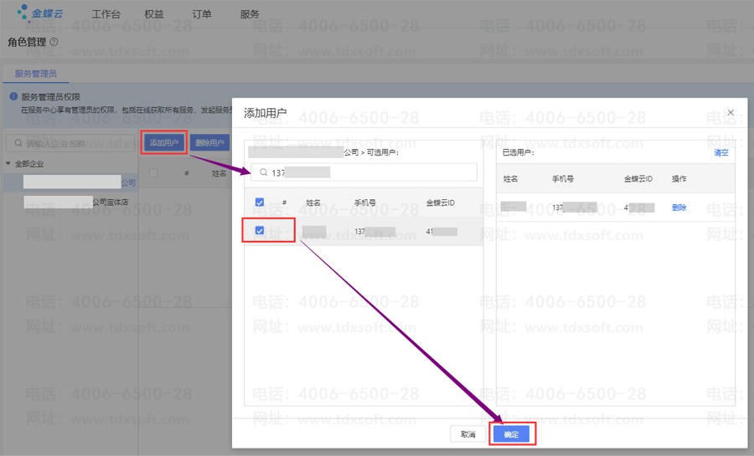Click the 清空 link to clear selected users
Viewport: 754px width, 456px height.
pos(720,152)
